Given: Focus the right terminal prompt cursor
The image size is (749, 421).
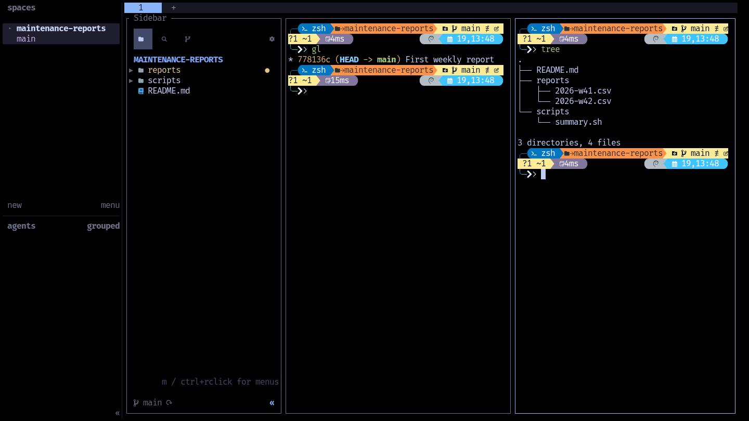Looking at the screenshot, I should pos(543,174).
